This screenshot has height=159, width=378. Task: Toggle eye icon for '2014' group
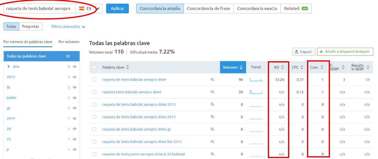coord(74,118)
